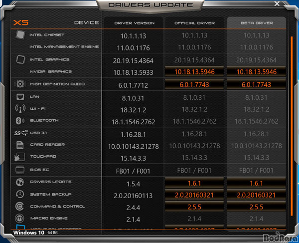Update NVIDIA Graphics to beta 10.18.13.5946

[x=256, y=72]
